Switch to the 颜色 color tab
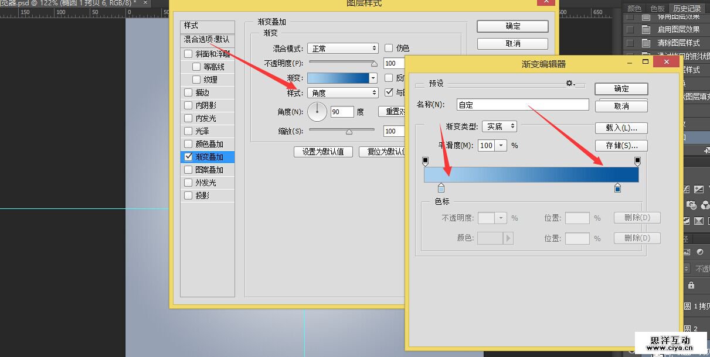 (634, 8)
